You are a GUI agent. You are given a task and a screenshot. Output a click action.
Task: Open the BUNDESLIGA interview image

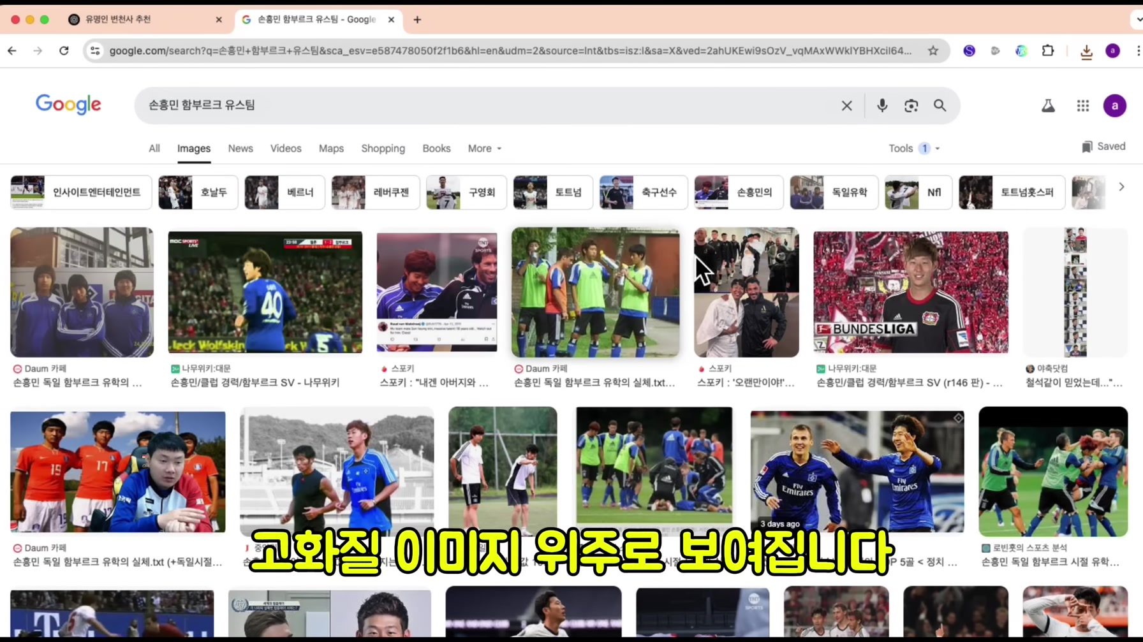coord(911,292)
